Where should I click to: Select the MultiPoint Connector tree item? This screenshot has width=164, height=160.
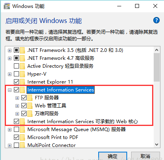[x=51, y=145]
